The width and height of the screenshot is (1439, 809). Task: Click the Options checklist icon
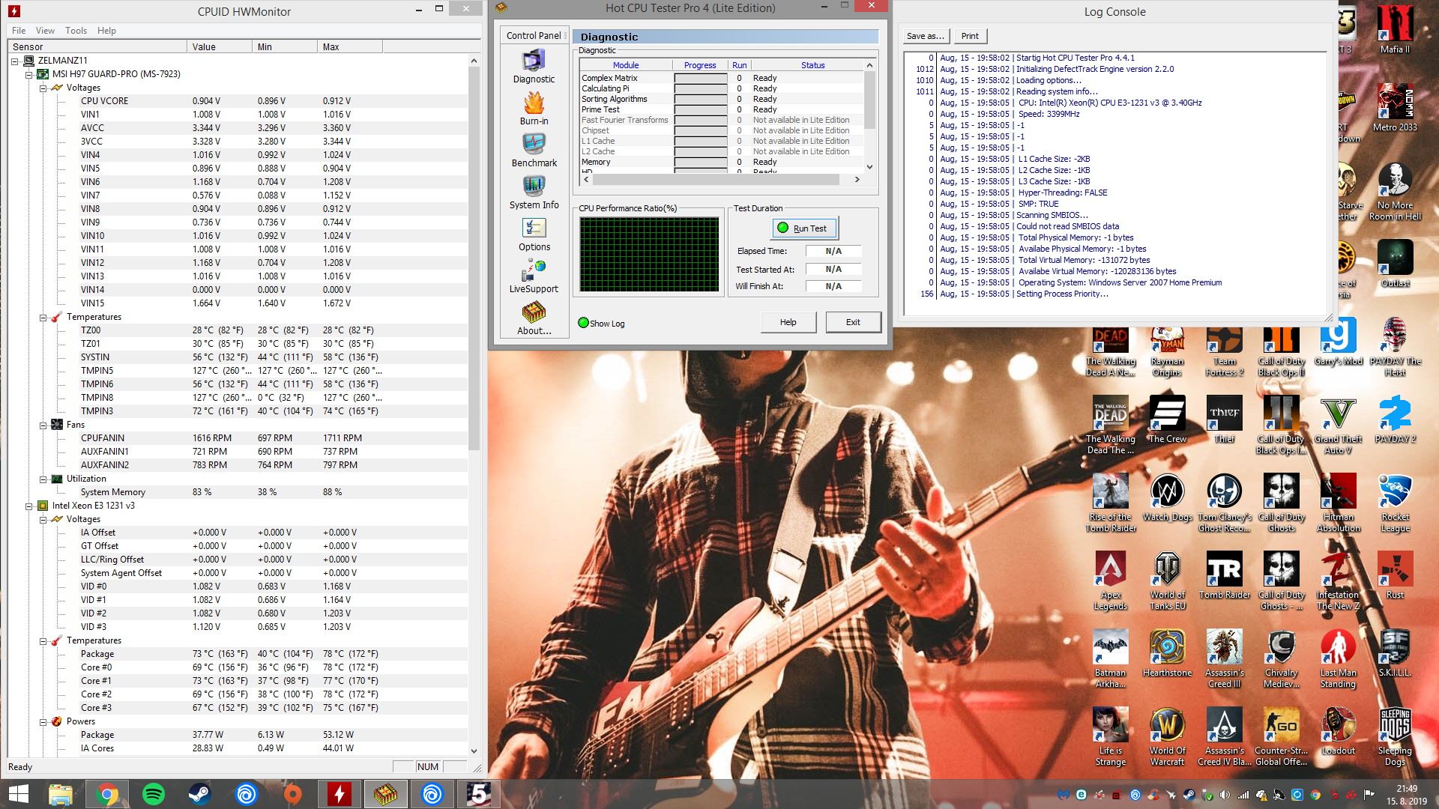[534, 228]
